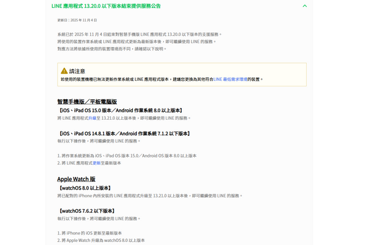Click the 更新日:2025 年 11 月 4 日 text
Image resolution: width=371 pixels, height=245 pixels.
click(77, 20)
